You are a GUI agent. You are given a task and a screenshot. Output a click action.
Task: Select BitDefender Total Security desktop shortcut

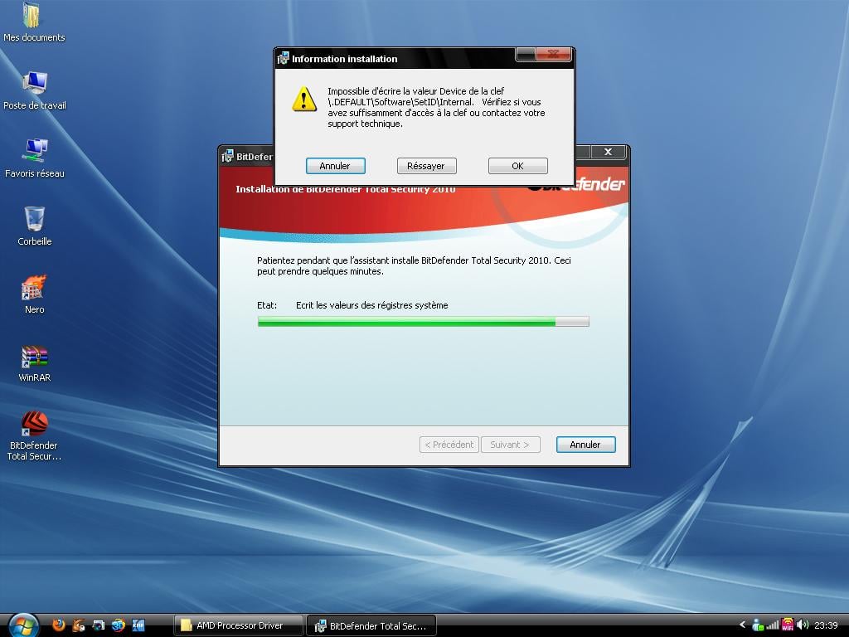(35, 436)
